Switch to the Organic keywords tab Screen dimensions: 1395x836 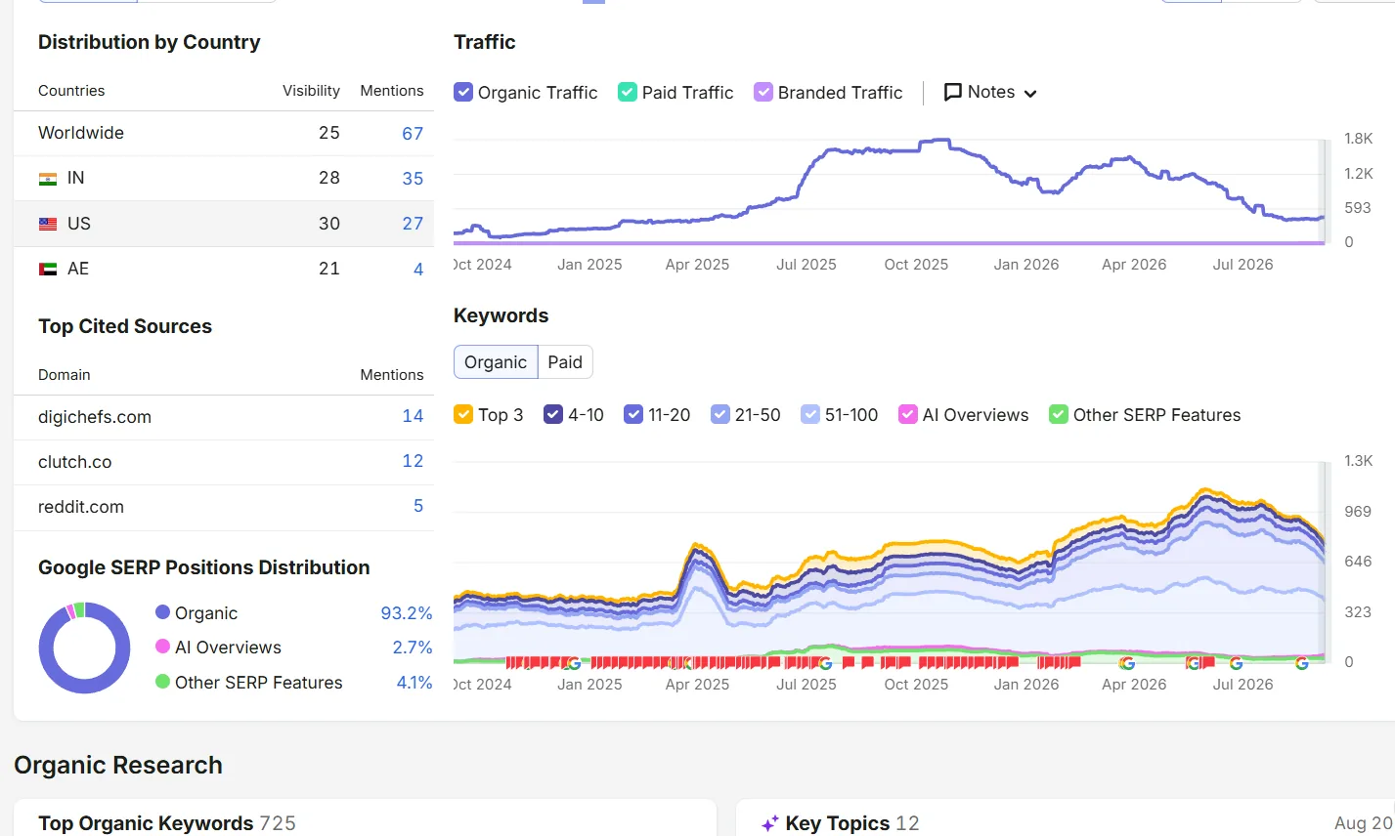point(496,362)
